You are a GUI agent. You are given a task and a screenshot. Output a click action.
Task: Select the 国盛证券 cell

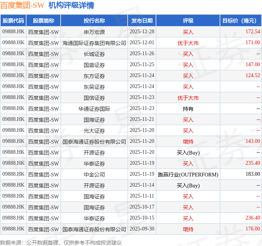tap(94, 65)
